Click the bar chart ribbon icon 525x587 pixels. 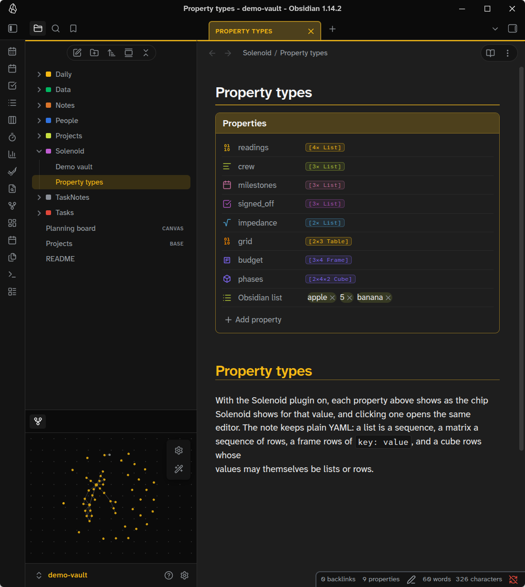pos(12,154)
